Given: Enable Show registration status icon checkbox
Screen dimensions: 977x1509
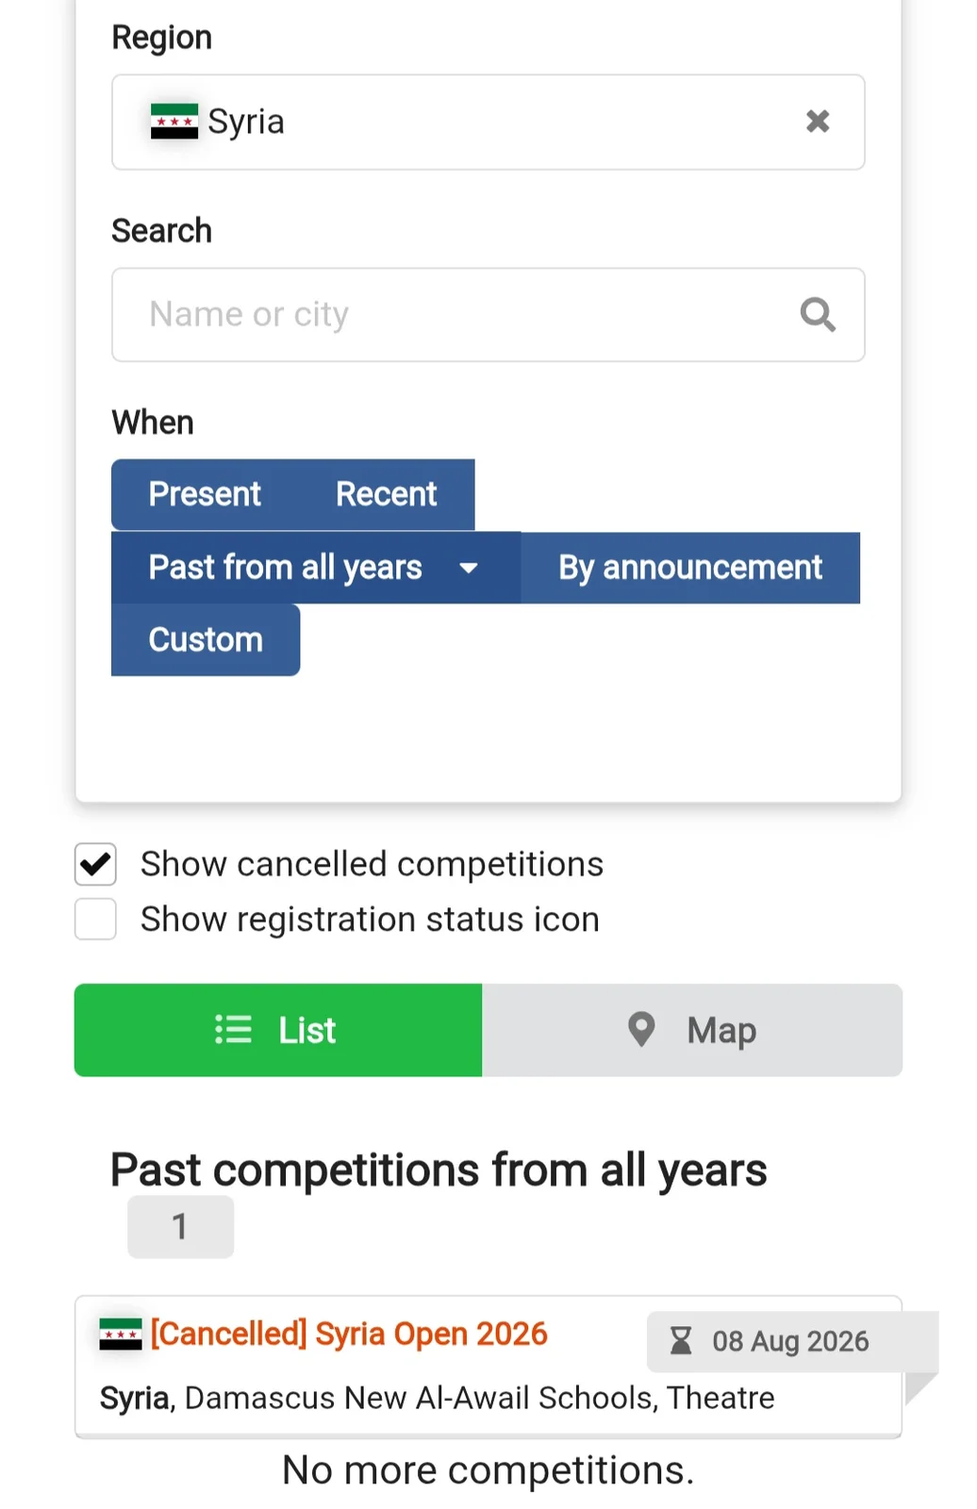Looking at the screenshot, I should click(95, 919).
